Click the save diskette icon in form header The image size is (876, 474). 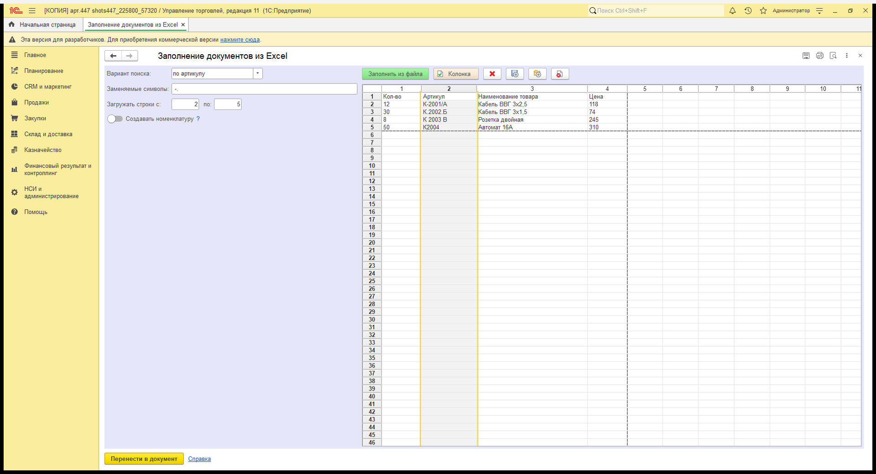(x=806, y=56)
